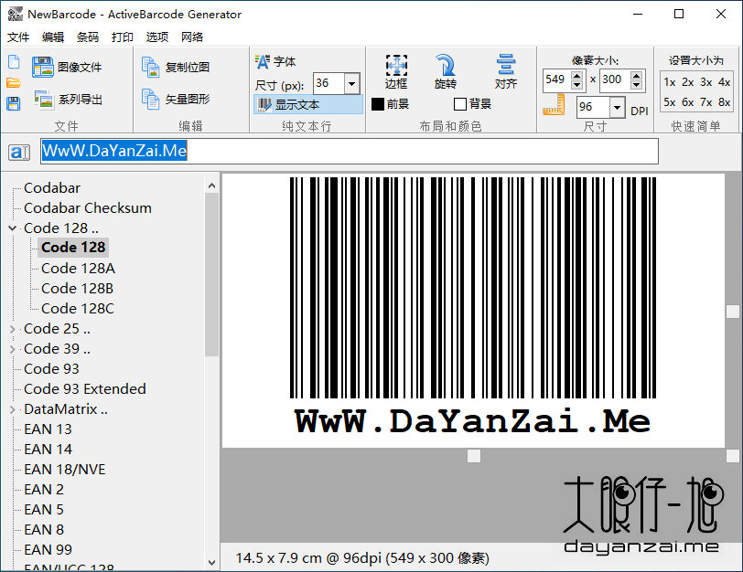Image resolution: width=743 pixels, height=572 pixels.
Task: Set size to 2x
Action: [x=687, y=82]
